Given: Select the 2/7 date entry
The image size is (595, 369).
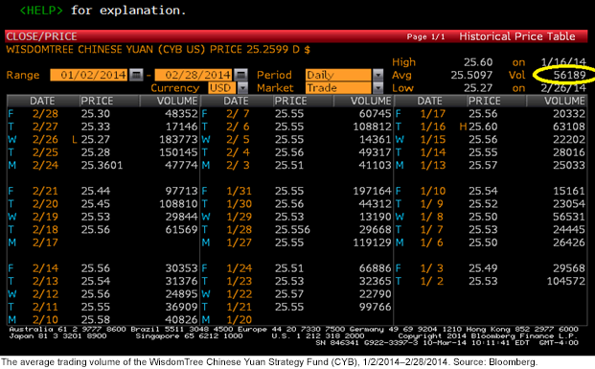Looking at the screenshot, I should [238, 113].
